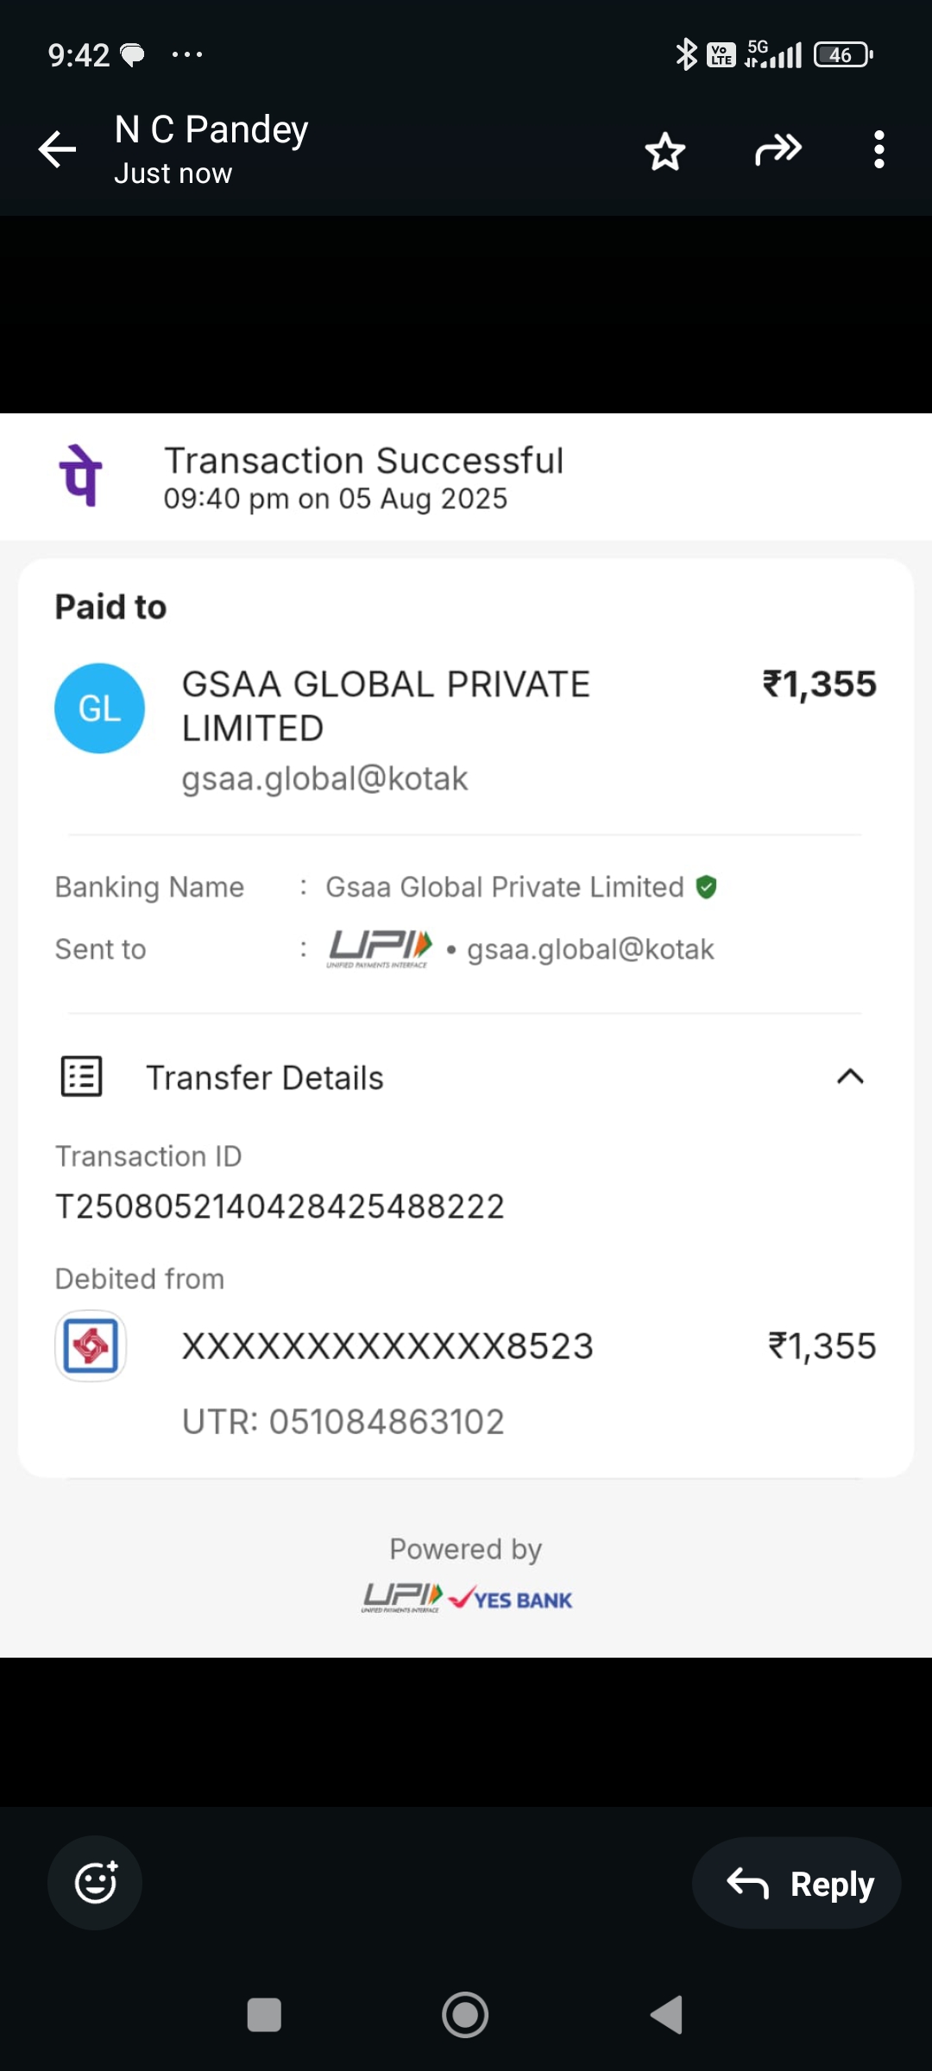Tap the N C Pandey sender name
The image size is (932, 2071).
pos(211,129)
